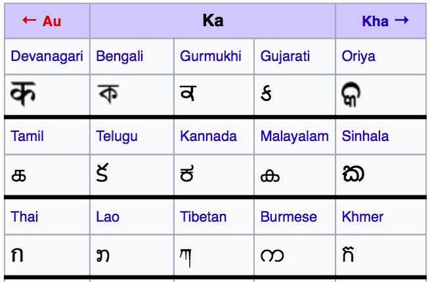Open the Tibetan script link
This screenshot has height=282, width=430.
tap(204, 216)
